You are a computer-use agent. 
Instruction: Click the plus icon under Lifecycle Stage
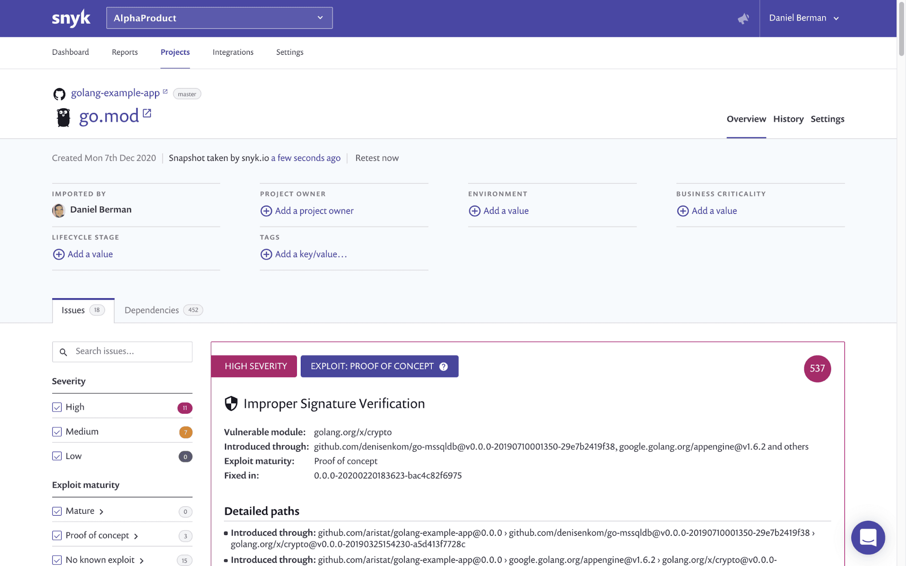58,254
